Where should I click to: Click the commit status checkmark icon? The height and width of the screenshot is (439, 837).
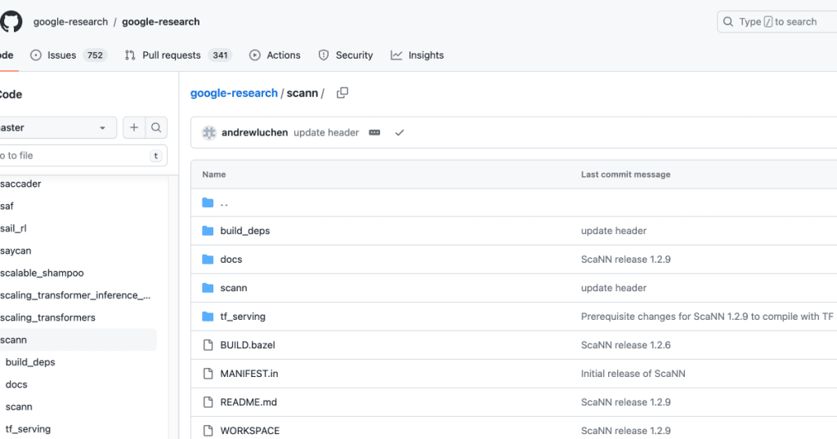click(x=399, y=133)
